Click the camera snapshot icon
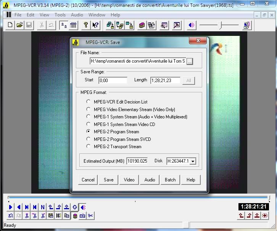Viewport: 277px width, 231px height. tap(83, 216)
